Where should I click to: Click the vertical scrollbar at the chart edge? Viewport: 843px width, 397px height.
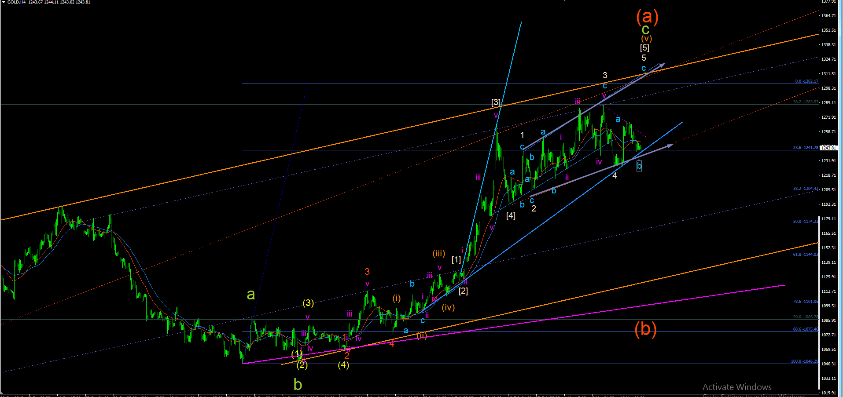click(840, 198)
